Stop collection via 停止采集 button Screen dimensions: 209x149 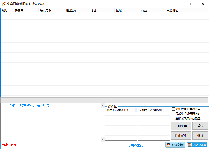(x=181, y=136)
